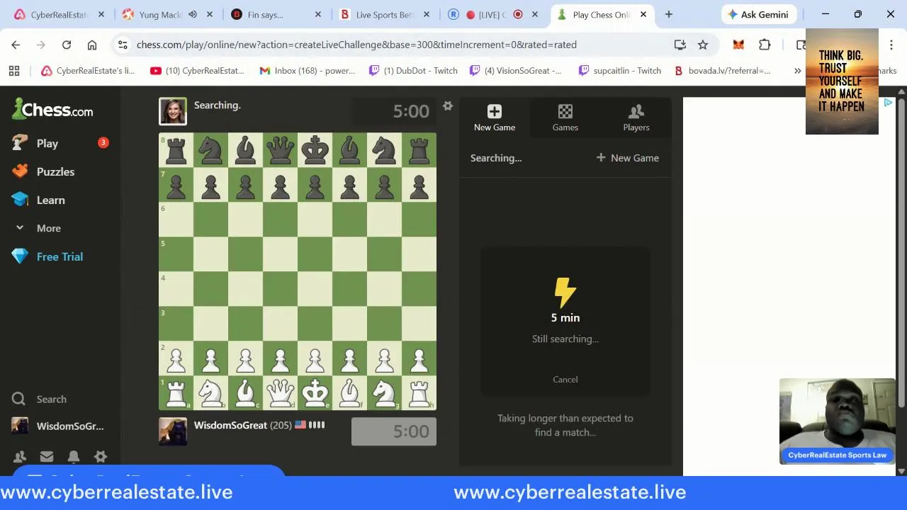
Task: Go back in browser navigation
Action: point(16,45)
